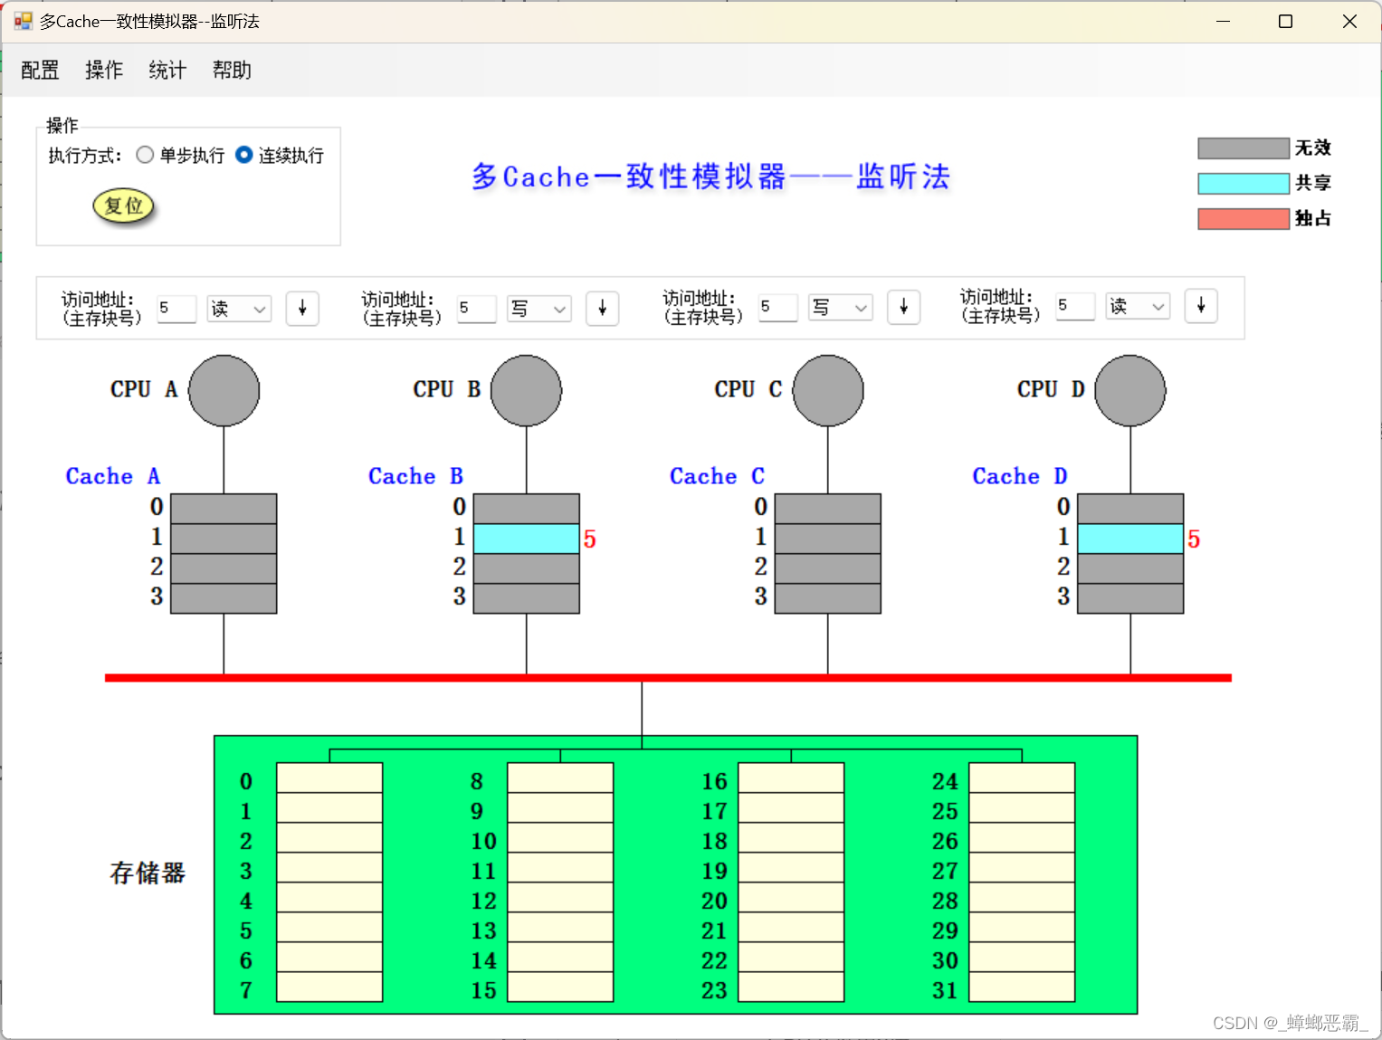Screen dimensions: 1382x1040
Task: Click the Cache D label
Action: (x=1020, y=476)
